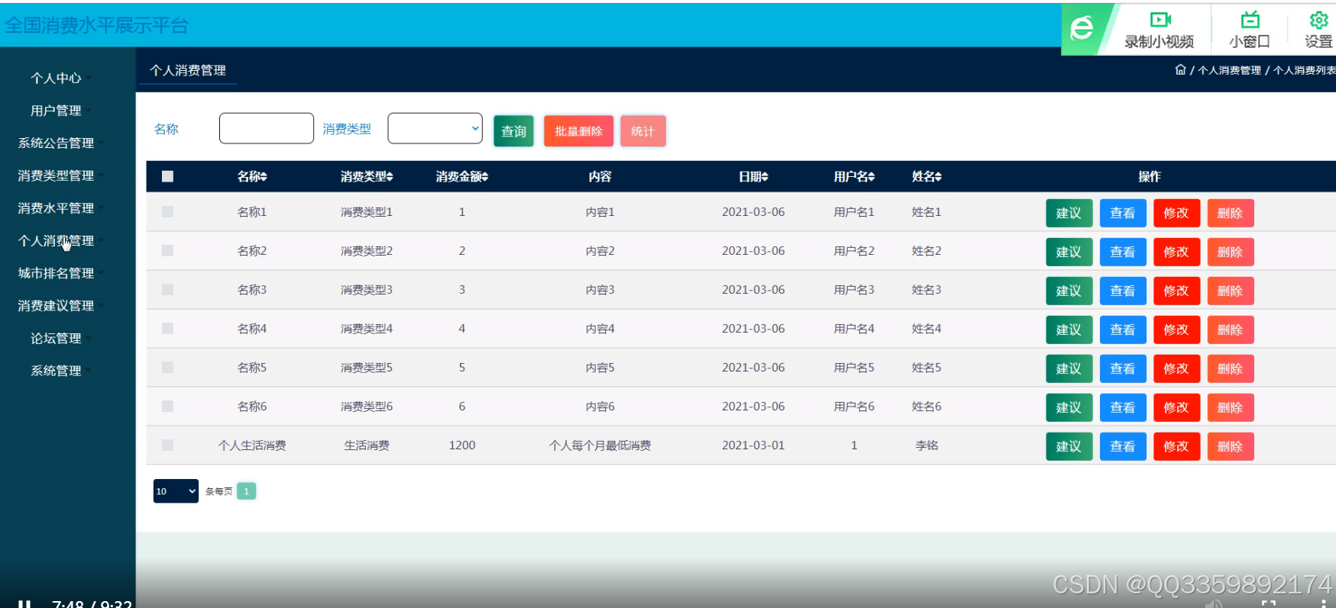Click 查看 button for 名称5 row
1336x608 pixels.
[x=1122, y=368]
